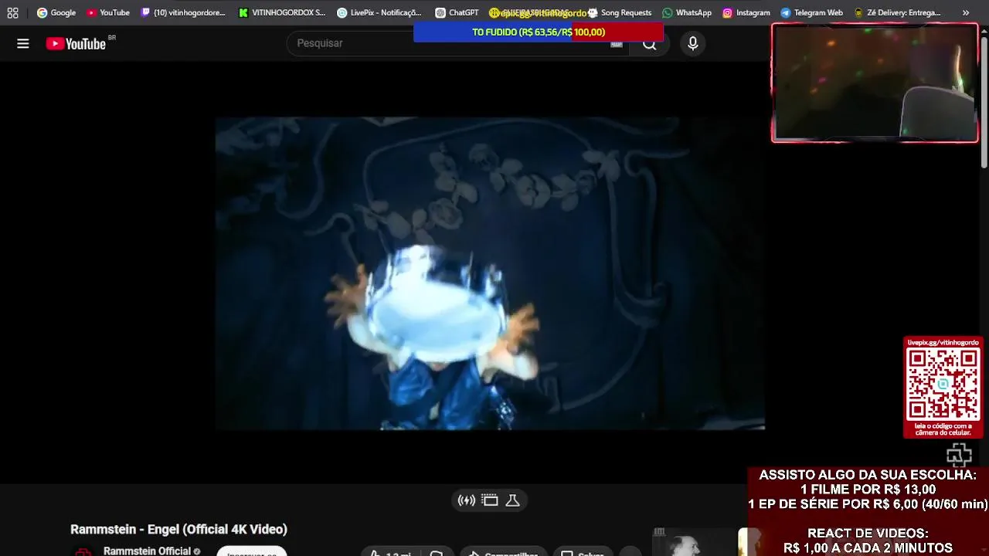The width and height of the screenshot is (989, 556).
Task: Click the magnifier search button
Action: point(650,45)
